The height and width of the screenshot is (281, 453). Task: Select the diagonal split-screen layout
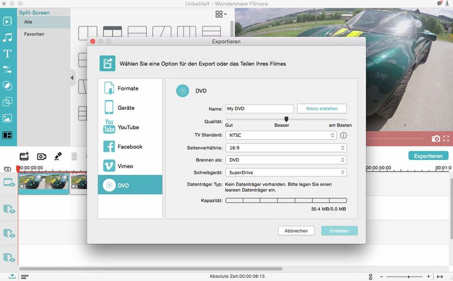(x=162, y=31)
